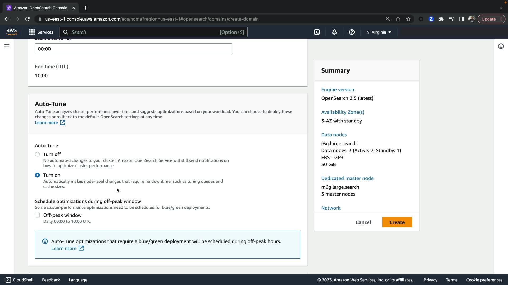Open the Chrome Update menu button
The image size is (508, 285).
coord(491,19)
